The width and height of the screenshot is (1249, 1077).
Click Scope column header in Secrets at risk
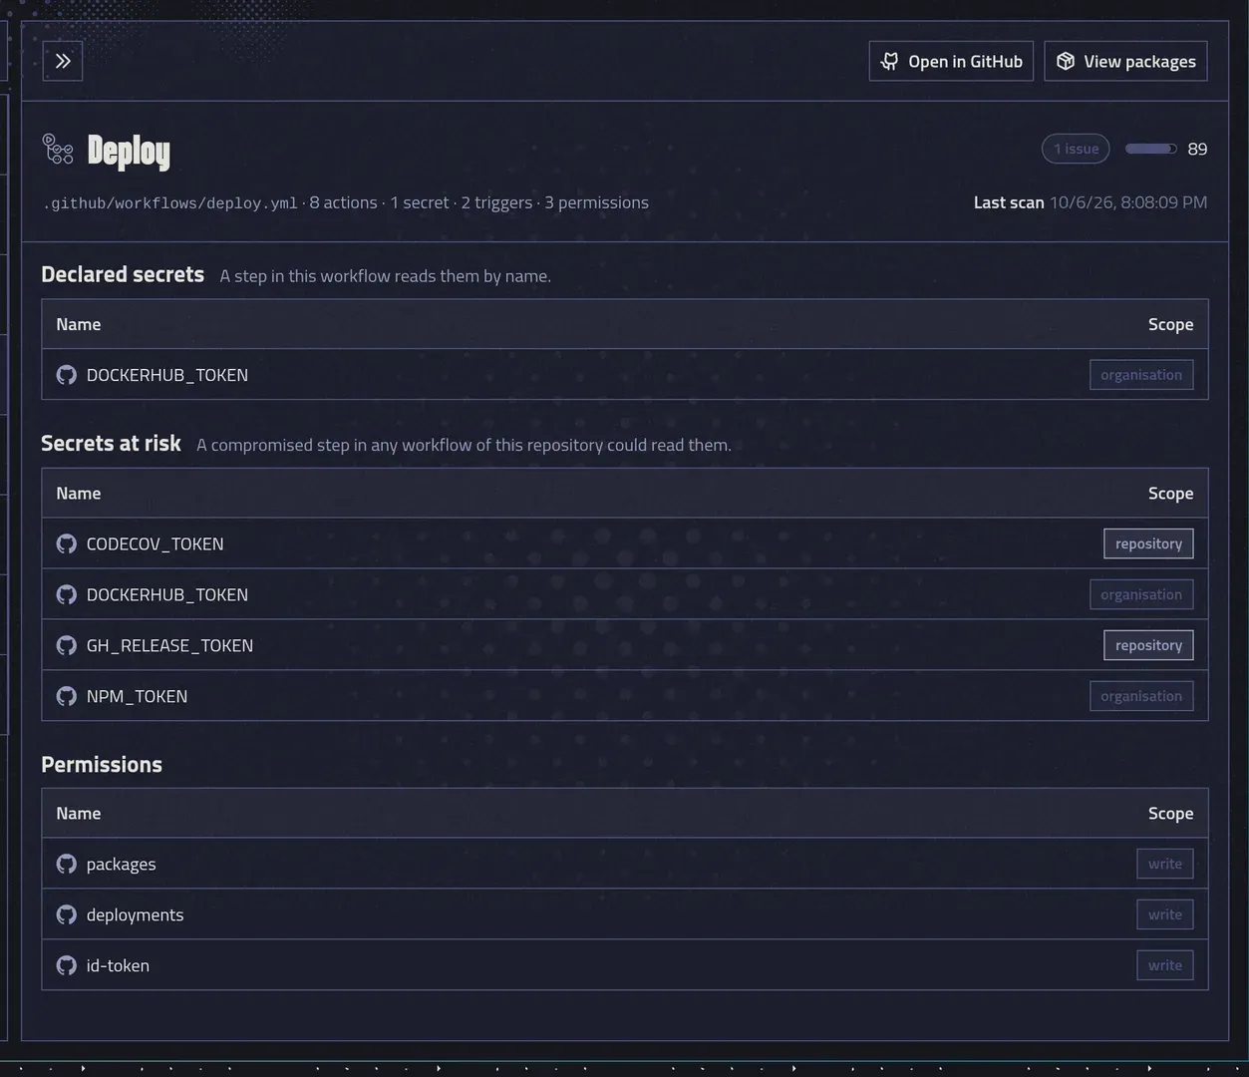(x=1170, y=493)
